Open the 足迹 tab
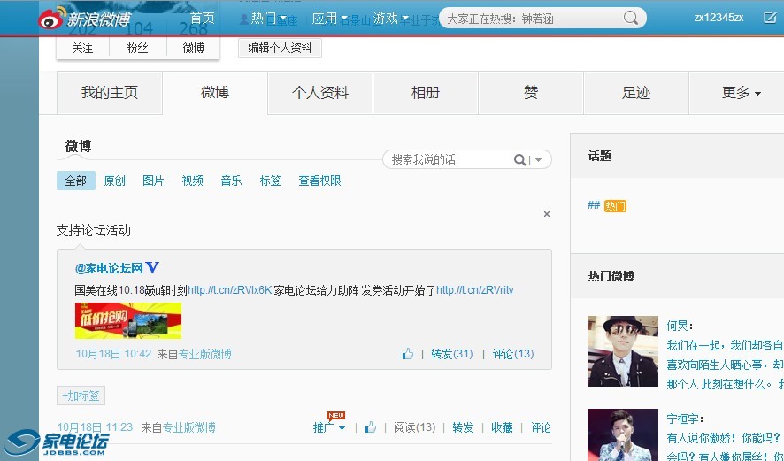The width and height of the screenshot is (784, 461). (636, 93)
